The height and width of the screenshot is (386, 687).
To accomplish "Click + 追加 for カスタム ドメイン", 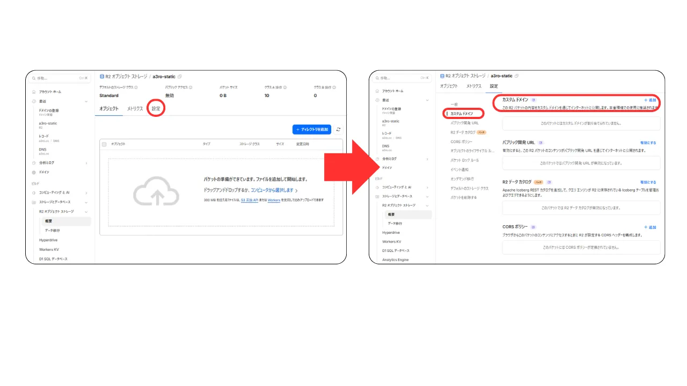I will tap(649, 100).
